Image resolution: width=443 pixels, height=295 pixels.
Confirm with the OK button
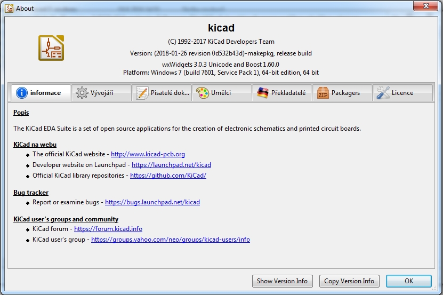pyautogui.click(x=409, y=281)
